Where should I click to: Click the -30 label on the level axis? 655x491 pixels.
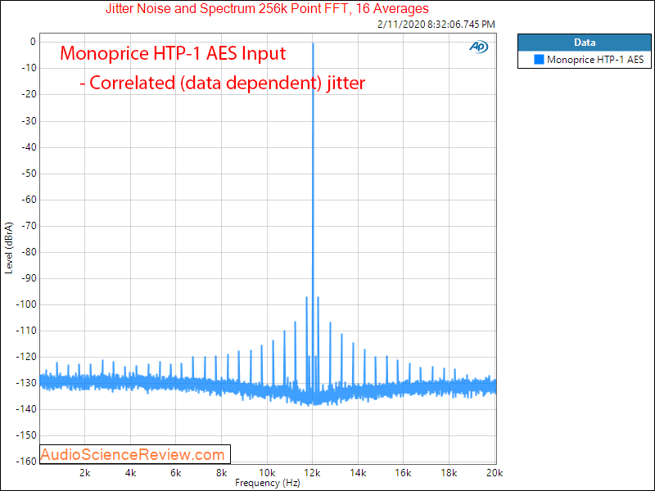29,121
